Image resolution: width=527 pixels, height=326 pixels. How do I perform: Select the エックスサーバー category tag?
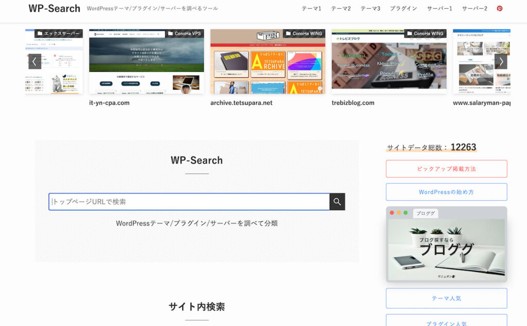[x=59, y=33]
